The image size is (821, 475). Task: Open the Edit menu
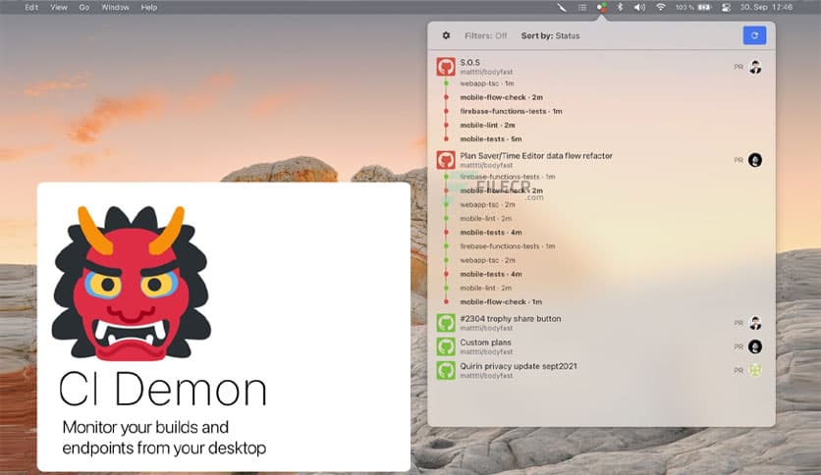coord(31,7)
